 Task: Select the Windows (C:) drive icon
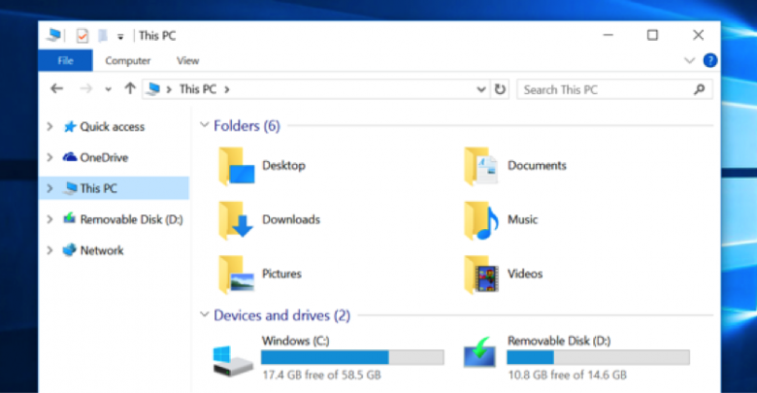(233, 358)
